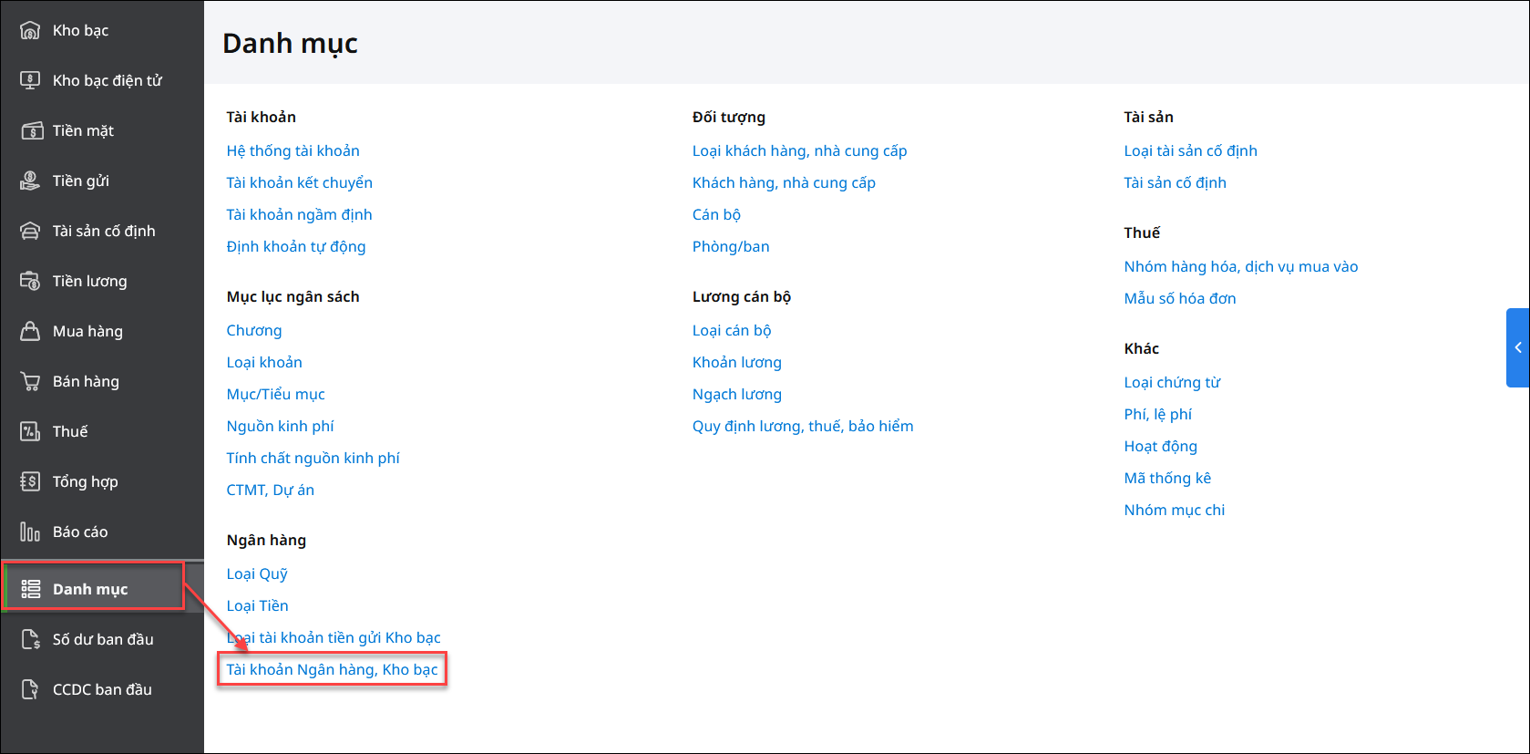The height and width of the screenshot is (754, 1530).
Task: Open Loại tài khoản tiền gửi Kho bạc
Action: tap(334, 637)
